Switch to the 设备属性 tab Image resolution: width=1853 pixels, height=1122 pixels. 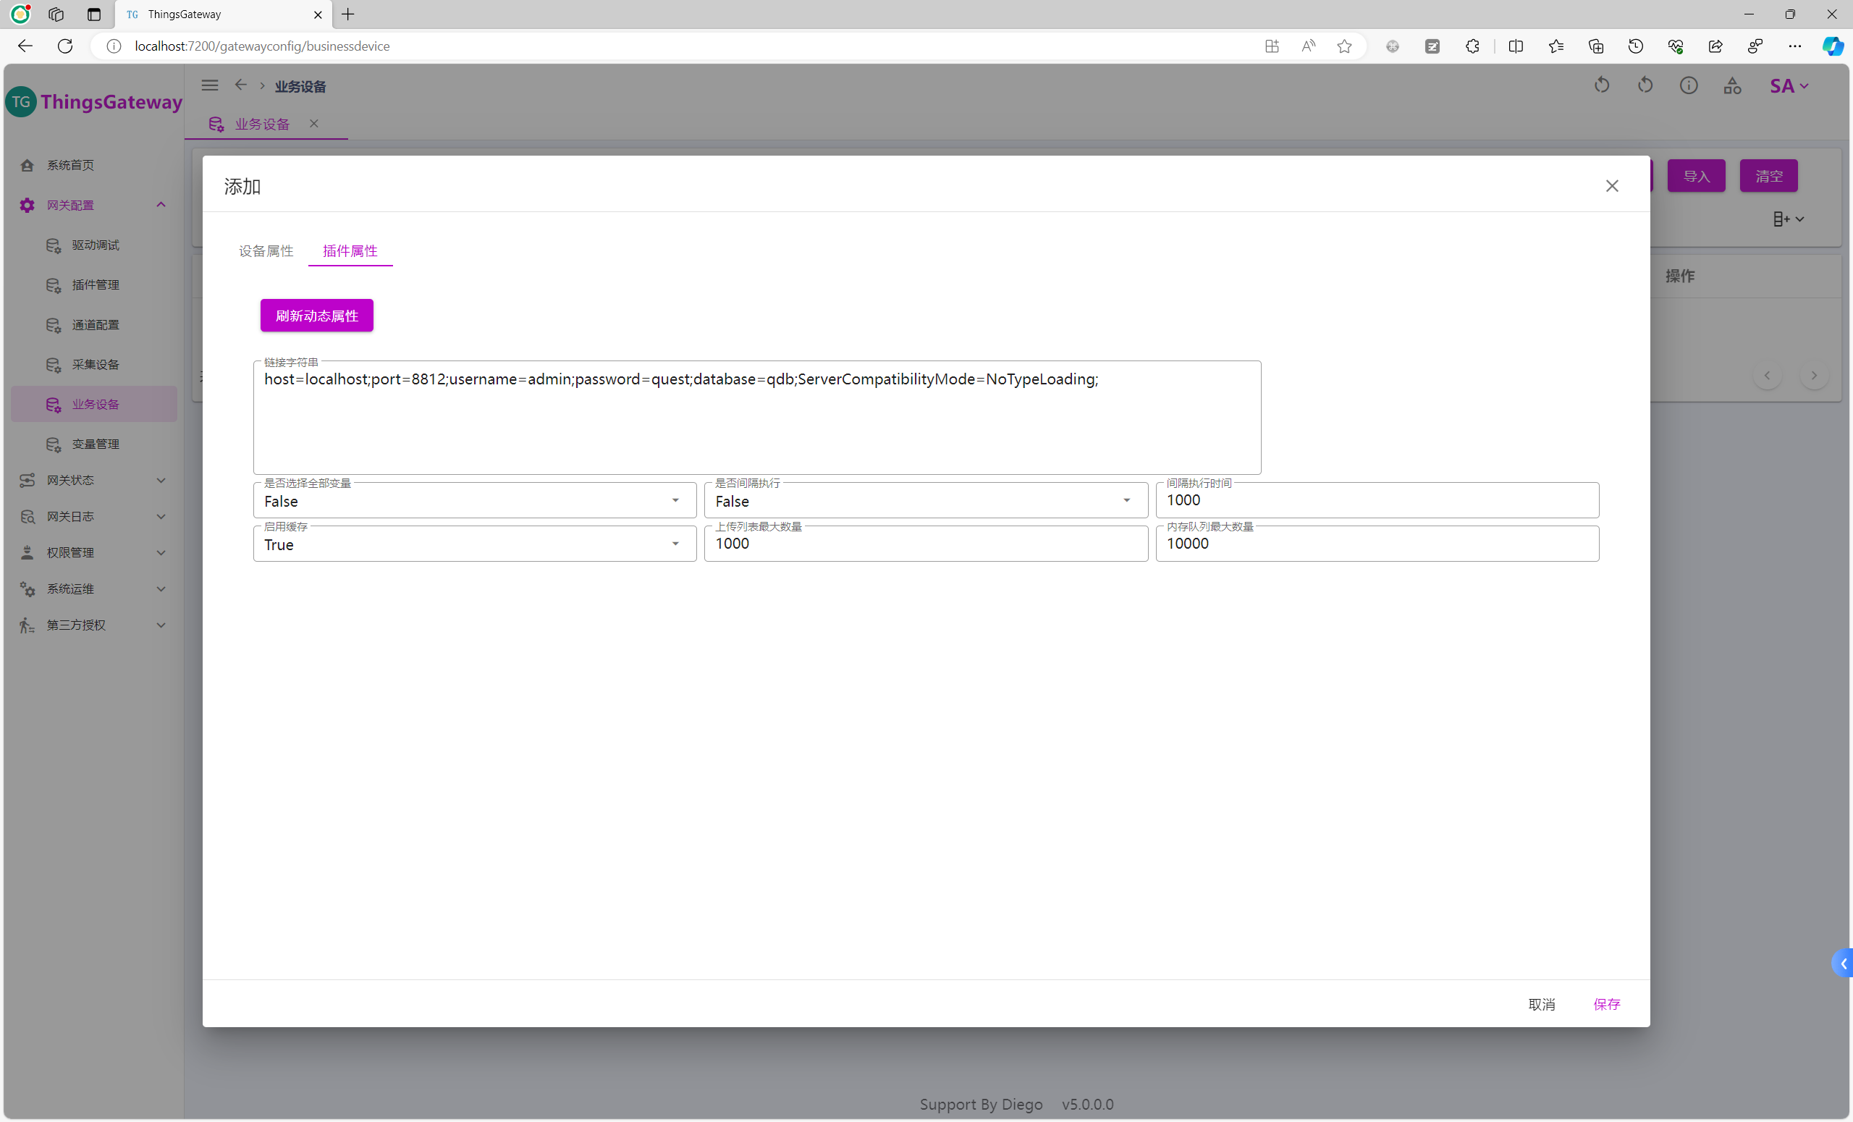266,251
